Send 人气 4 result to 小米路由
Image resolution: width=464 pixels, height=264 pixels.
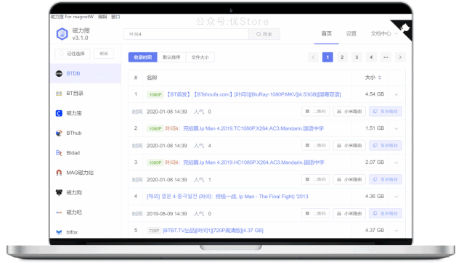(349, 146)
